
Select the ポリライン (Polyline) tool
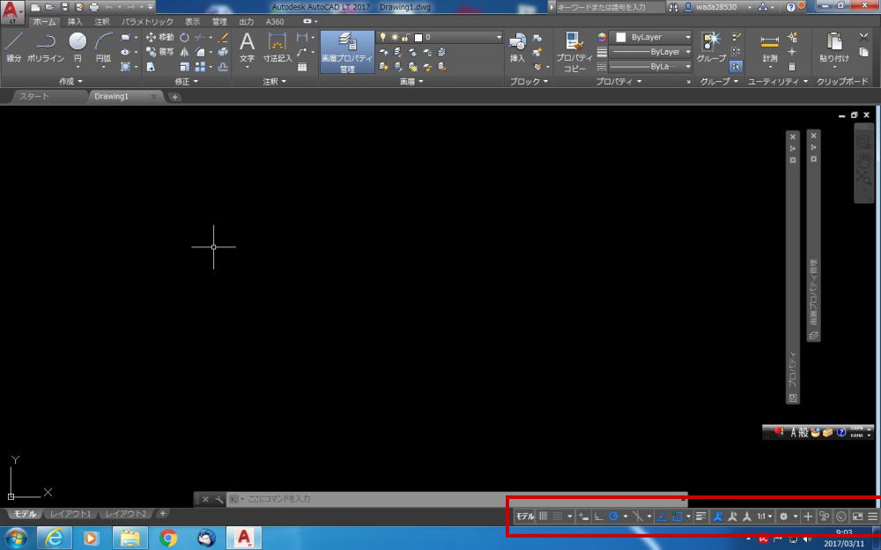[x=46, y=47]
